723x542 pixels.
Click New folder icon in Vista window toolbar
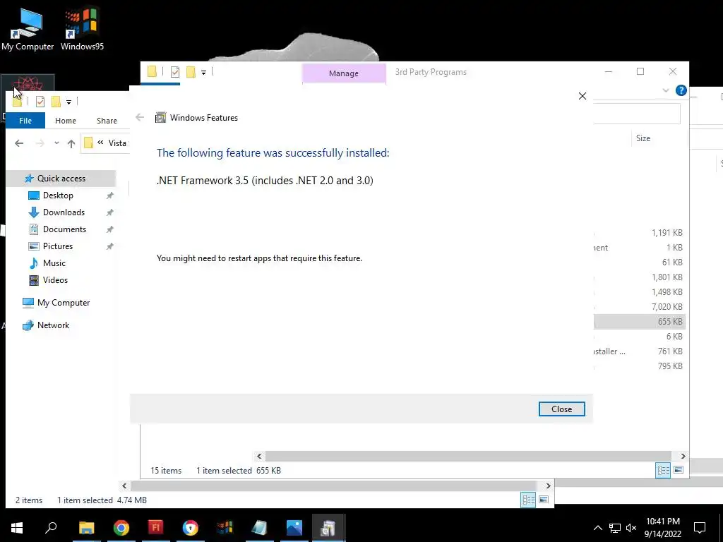pyautogui.click(x=56, y=102)
